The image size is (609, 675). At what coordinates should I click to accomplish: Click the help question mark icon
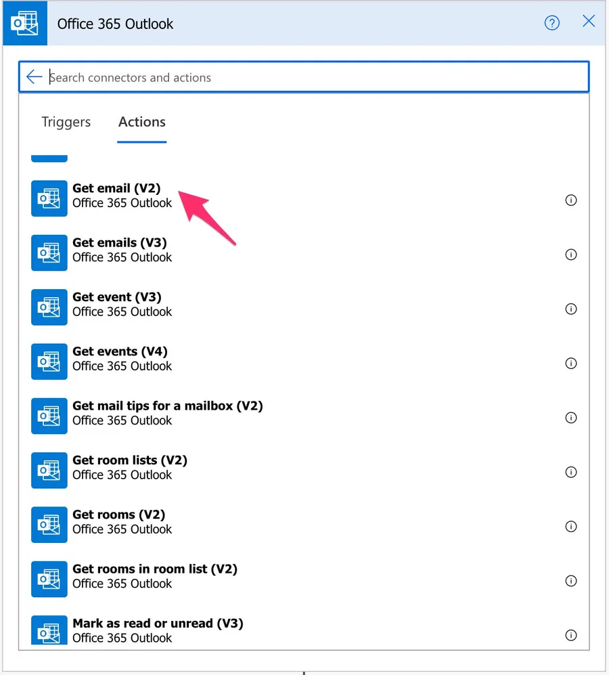coord(552,24)
